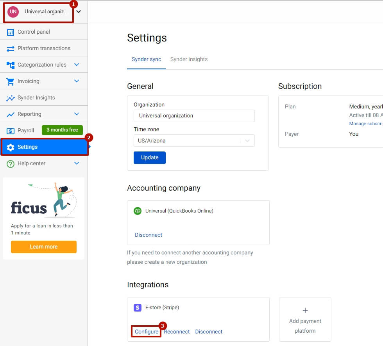The image size is (383, 346).
Task: Click the Payroll dollar icon
Action: (x=10, y=131)
